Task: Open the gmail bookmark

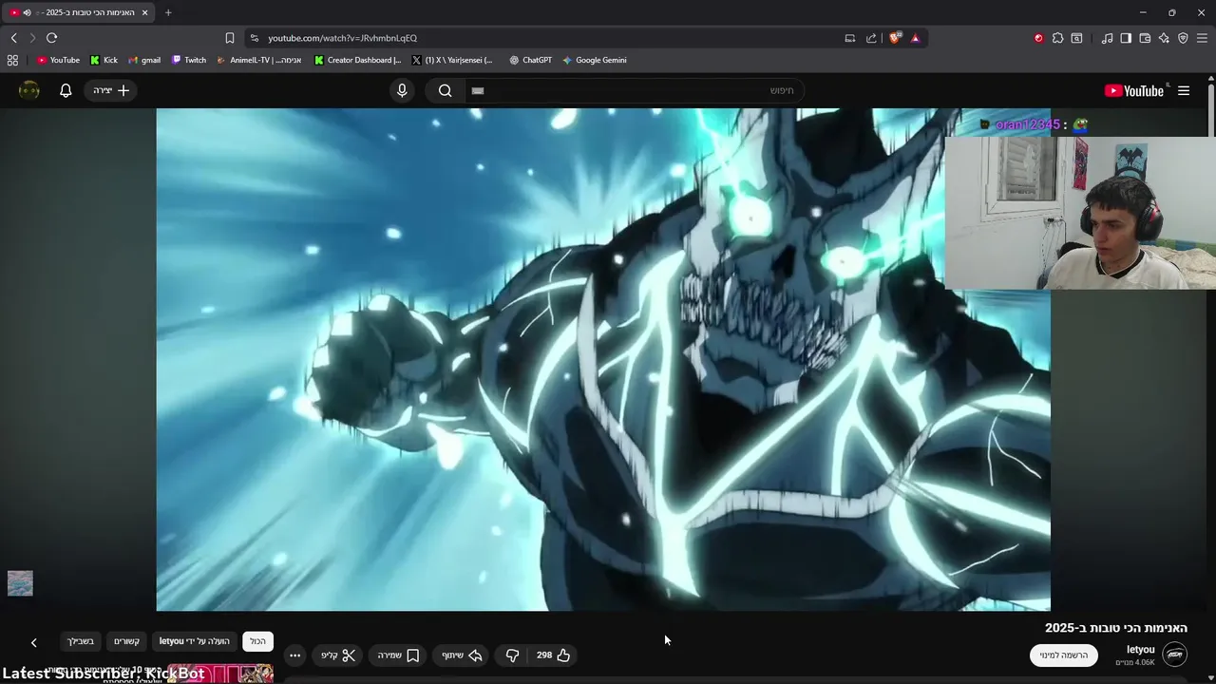Action: click(x=144, y=60)
